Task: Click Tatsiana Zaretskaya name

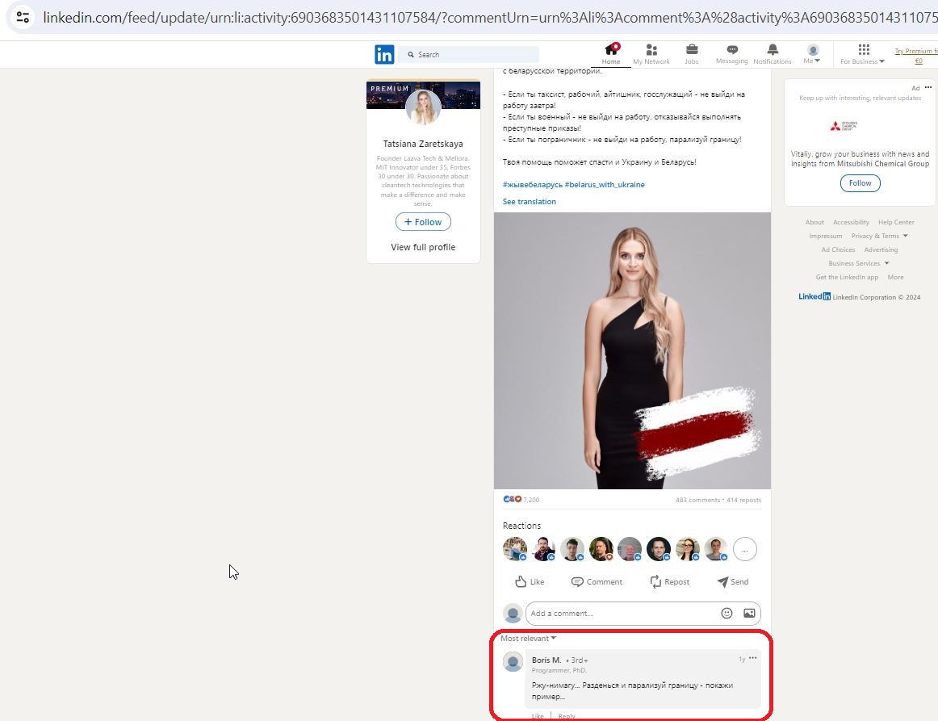Action: coord(423,144)
